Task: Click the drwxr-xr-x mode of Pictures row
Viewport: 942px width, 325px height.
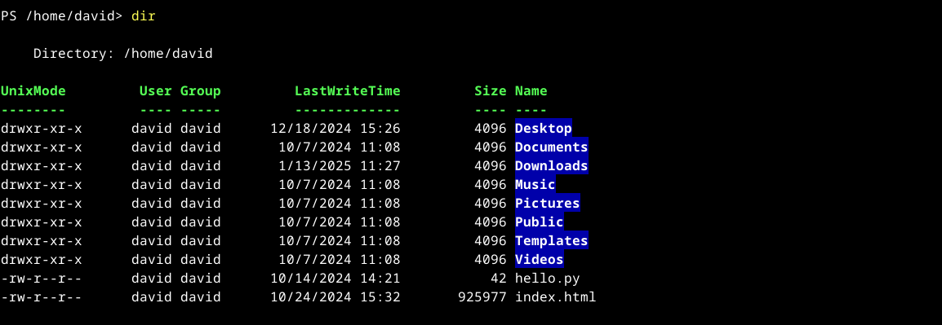Action: coord(42,204)
